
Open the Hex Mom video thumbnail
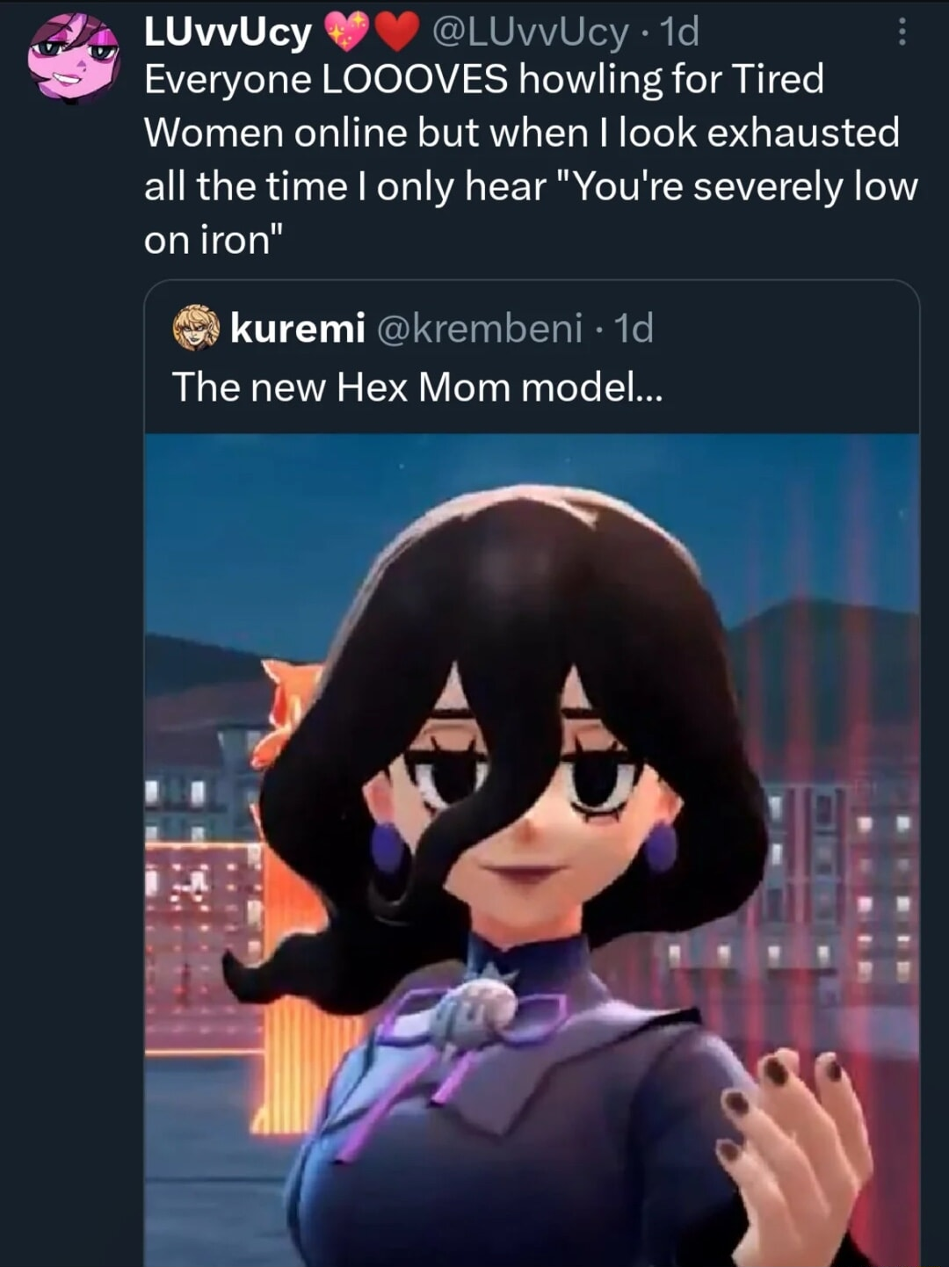(532, 850)
